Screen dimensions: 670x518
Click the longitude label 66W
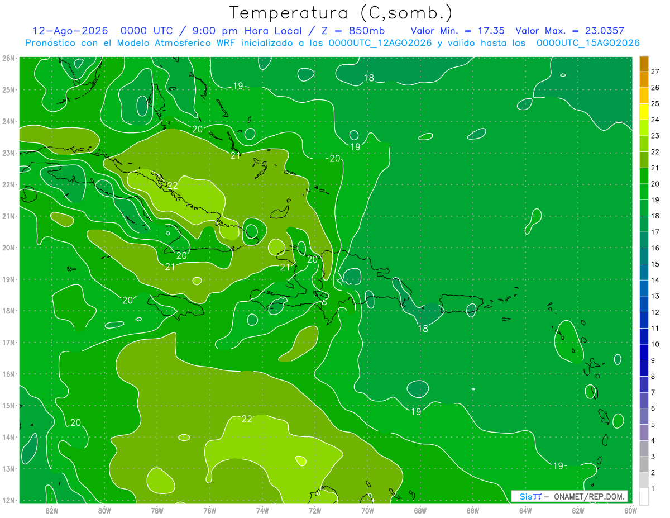click(473, 510)
